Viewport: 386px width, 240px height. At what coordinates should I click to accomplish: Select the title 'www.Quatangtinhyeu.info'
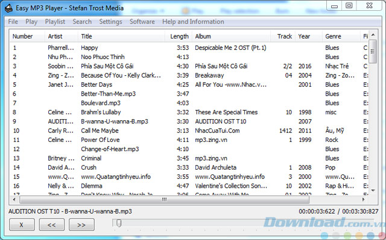tap(116, 177)
